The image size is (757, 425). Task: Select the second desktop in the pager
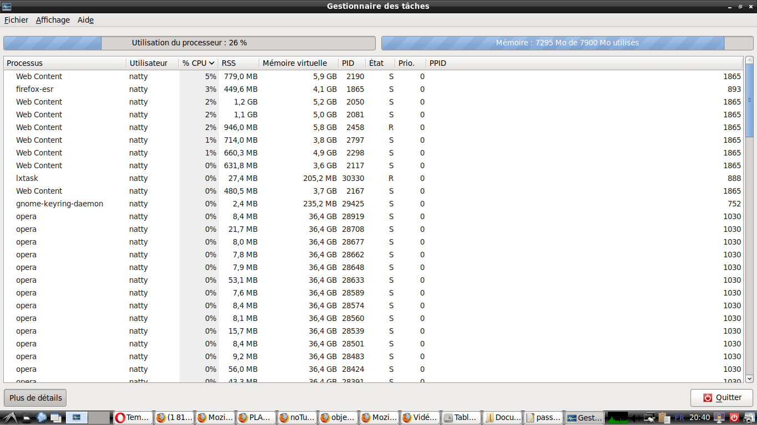100,418
